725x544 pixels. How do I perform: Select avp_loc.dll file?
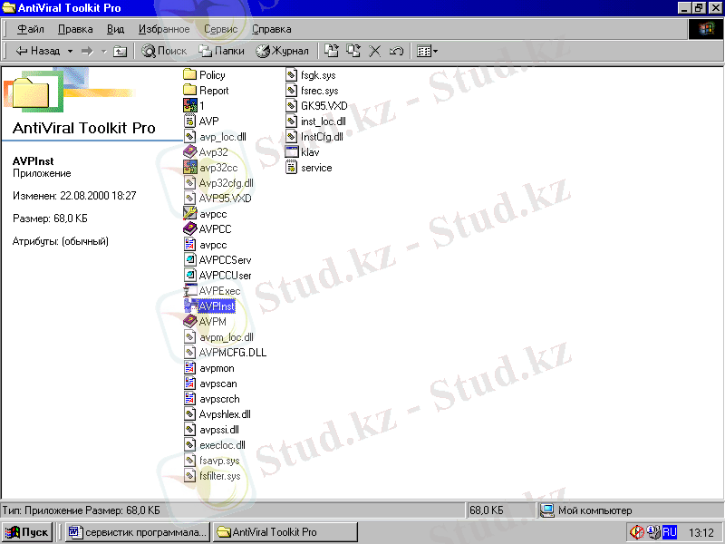[215, 137]
